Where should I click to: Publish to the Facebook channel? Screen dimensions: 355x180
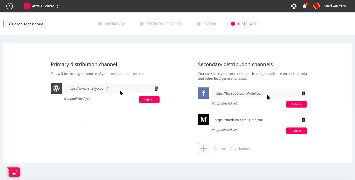point(297,104)
